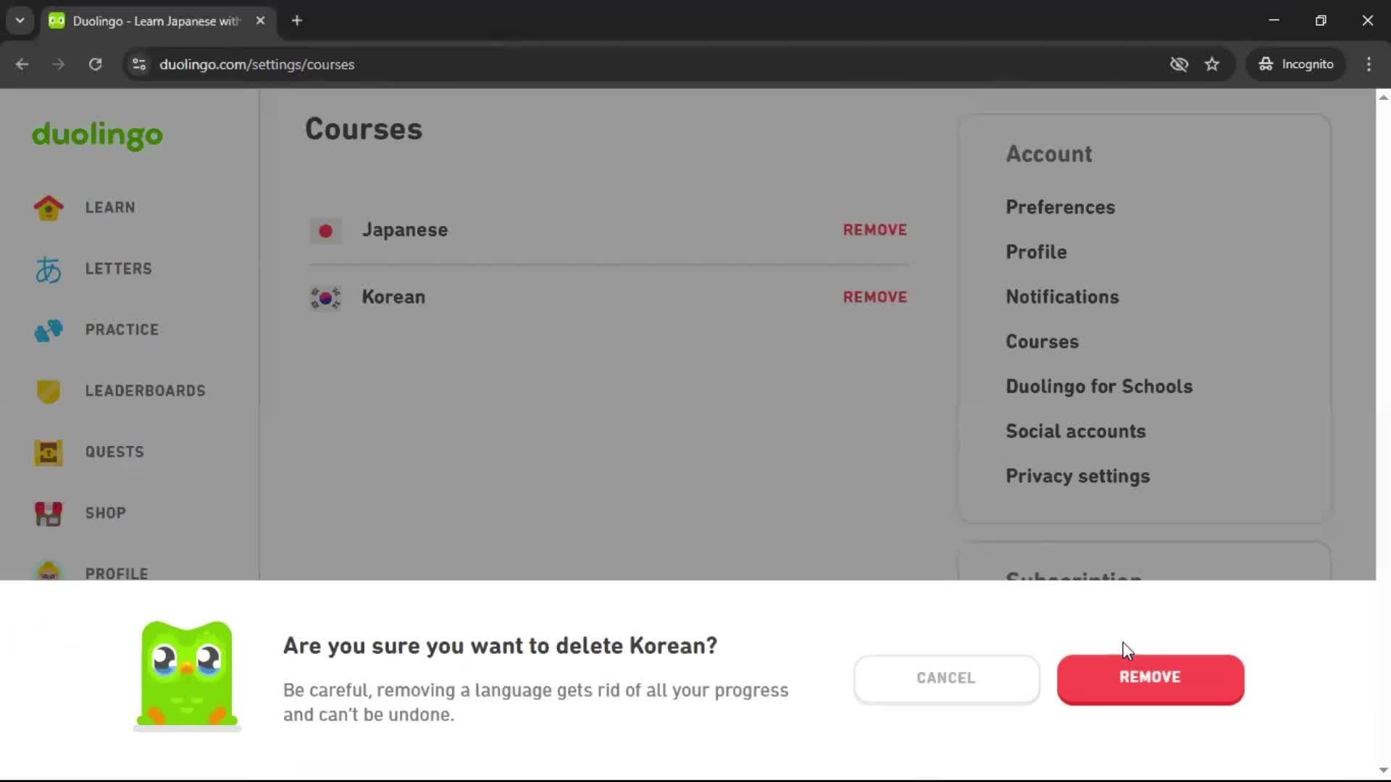Open the tab search dropdown arrow
Viewport: 1391px width, 782px height.
tap(20, 20)
